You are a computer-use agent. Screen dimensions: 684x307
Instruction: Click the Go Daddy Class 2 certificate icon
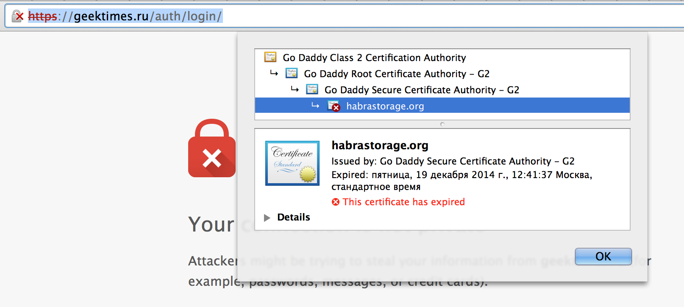click(x=270, y=57)
